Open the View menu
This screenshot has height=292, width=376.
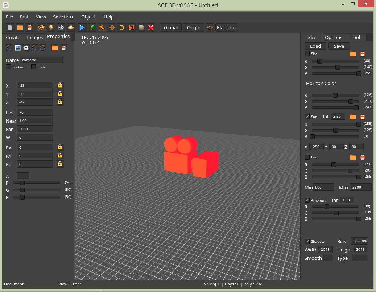coord(41,17)
